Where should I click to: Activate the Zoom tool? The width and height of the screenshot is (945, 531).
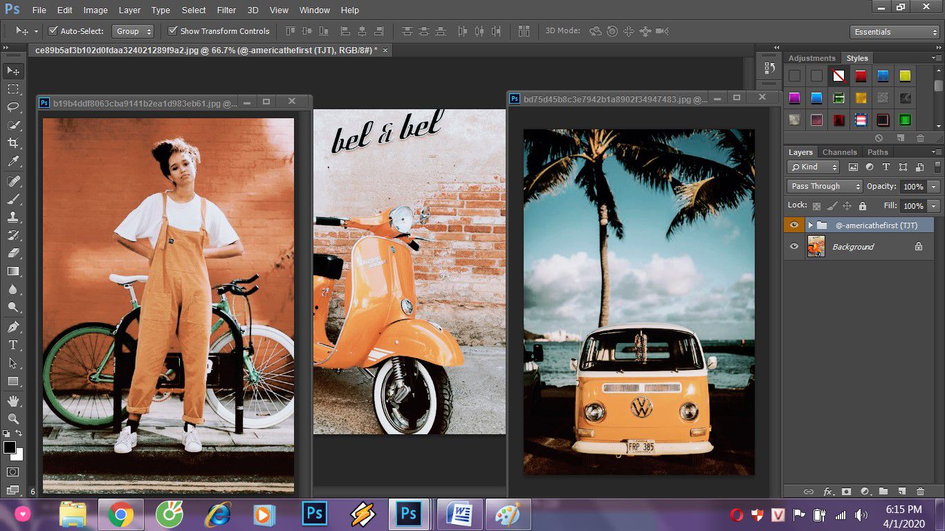[12, 418]
